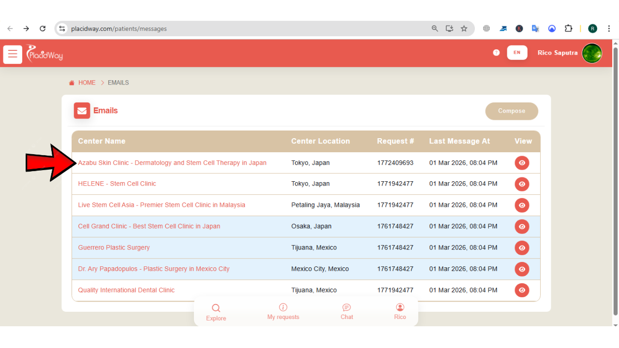Viewport: 619px width, 348px height.
Task: Open Chat from bottom navigation
Action: pyautogui.click(x=347, y=312)
